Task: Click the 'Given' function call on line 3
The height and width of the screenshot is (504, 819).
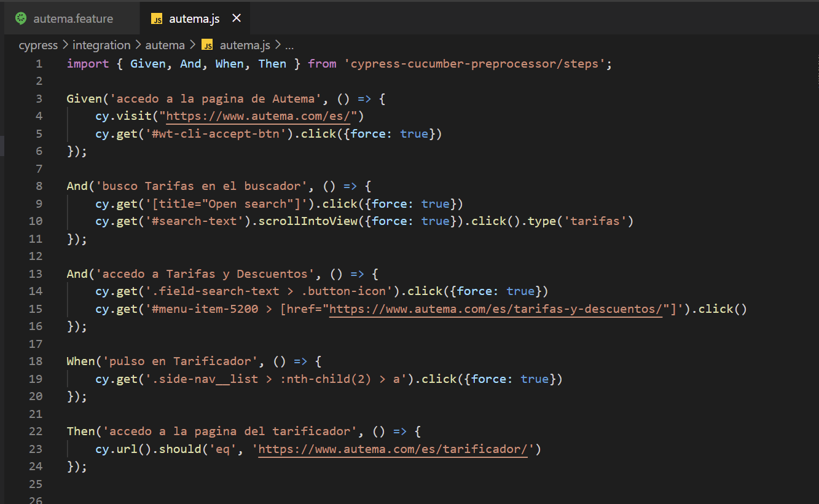Action: click(x=84, y=98)
